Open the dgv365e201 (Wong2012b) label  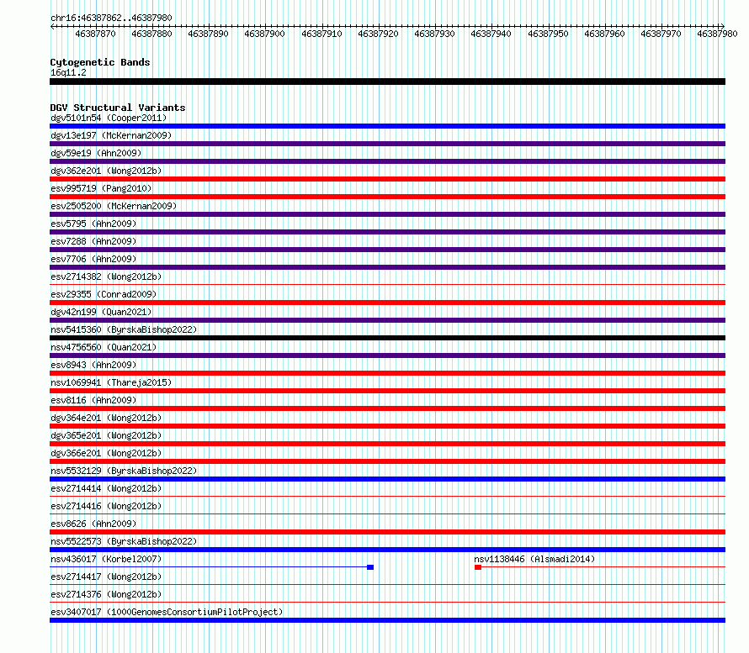click(106, 435)
